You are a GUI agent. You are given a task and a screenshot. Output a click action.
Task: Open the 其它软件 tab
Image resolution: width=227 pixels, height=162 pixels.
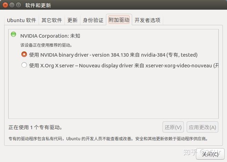click(52, 20)
